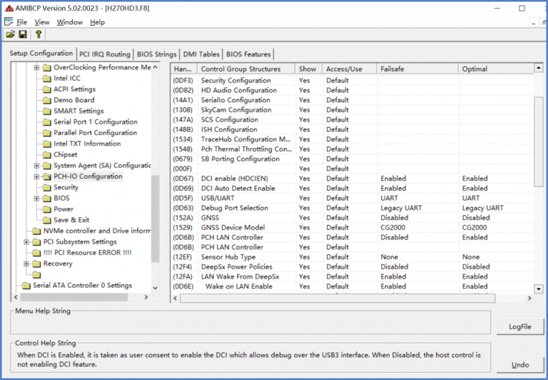
Task: Switch to the DMI Tables tab
Action: tap(201, 54)
